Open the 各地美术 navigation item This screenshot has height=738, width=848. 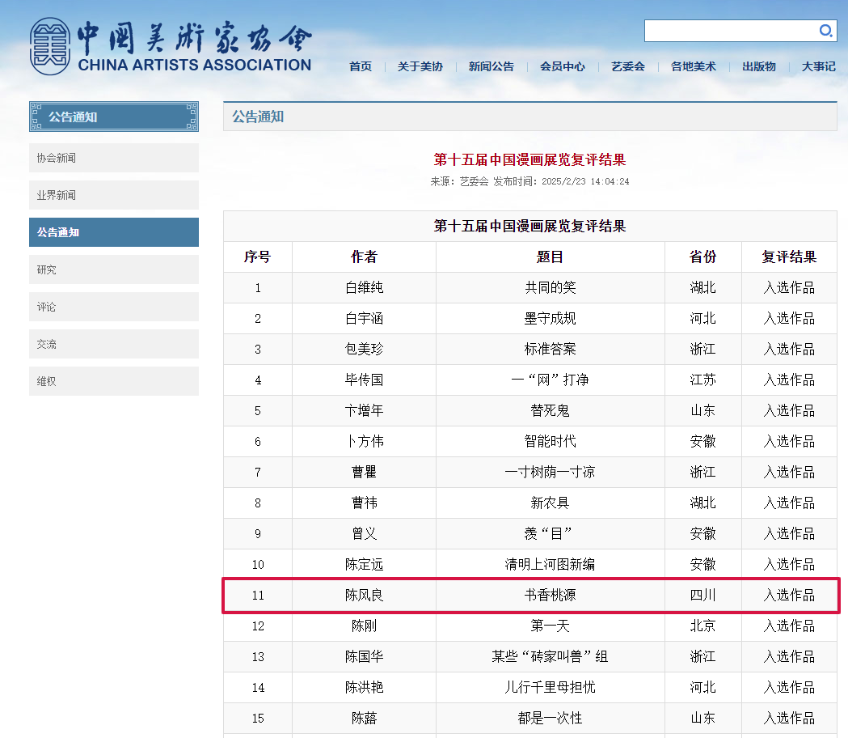pyautogui.click(x=693, y=66)
